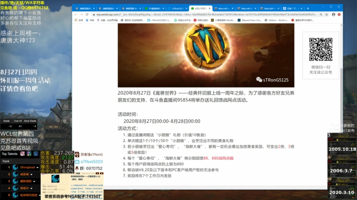Click the large spec icon in NGA post
The height and width of the screenshot is (200, 357).
pos(56,179)
